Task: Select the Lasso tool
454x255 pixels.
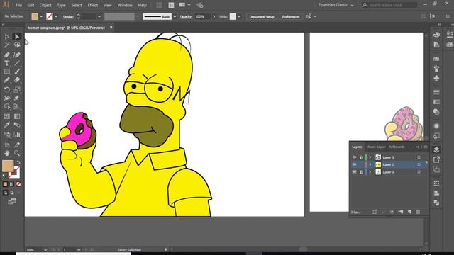Action: click(17, 45)
